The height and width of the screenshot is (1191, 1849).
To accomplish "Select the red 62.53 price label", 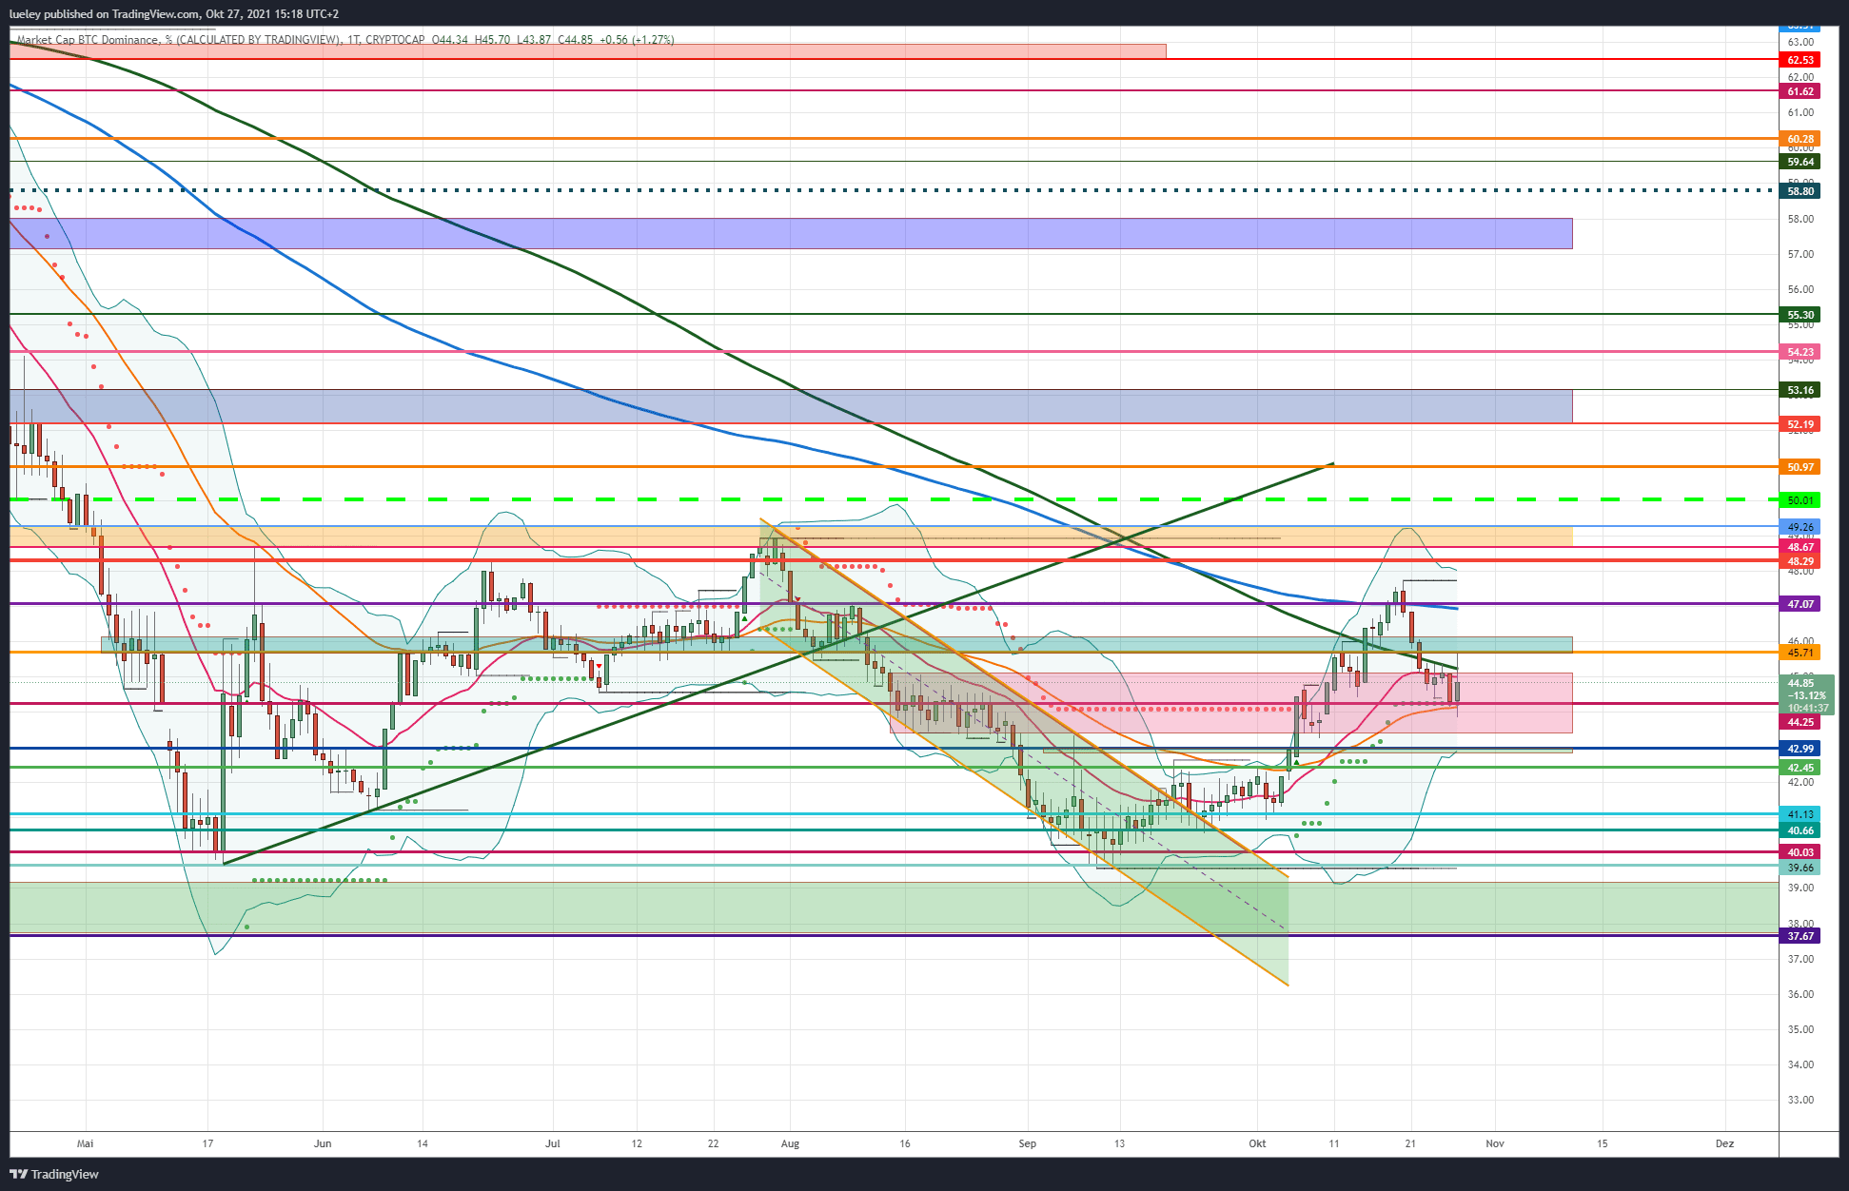I will click(1800, 60).
